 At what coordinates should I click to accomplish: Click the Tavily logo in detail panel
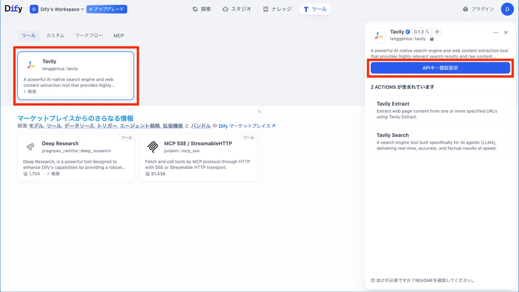click(378, 36)
